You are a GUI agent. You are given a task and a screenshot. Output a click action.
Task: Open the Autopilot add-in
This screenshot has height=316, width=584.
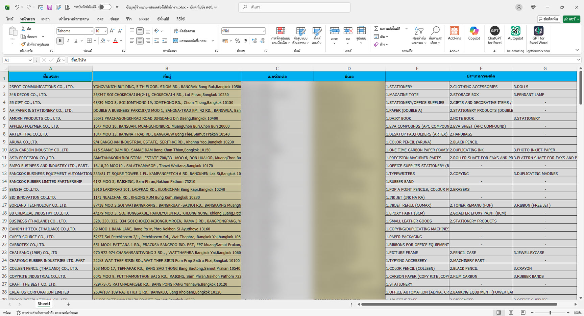(515, 34)
